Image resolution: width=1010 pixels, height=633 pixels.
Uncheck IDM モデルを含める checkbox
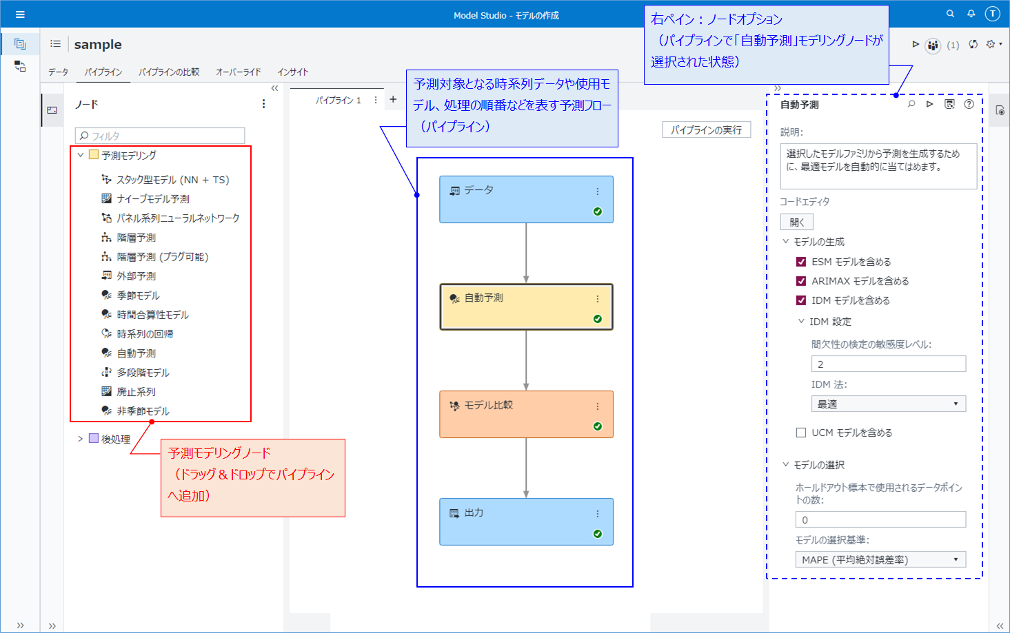(x=801, y=300)
